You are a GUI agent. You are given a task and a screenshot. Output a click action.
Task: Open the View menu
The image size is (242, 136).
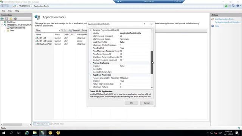pos(10,11)
